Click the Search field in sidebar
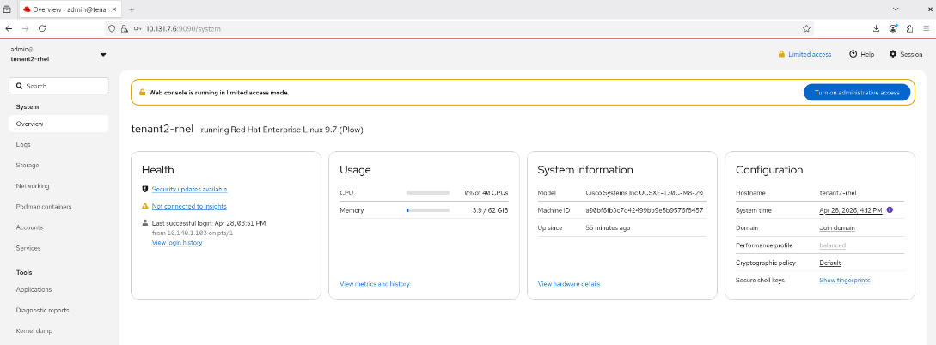 (58, 86)
